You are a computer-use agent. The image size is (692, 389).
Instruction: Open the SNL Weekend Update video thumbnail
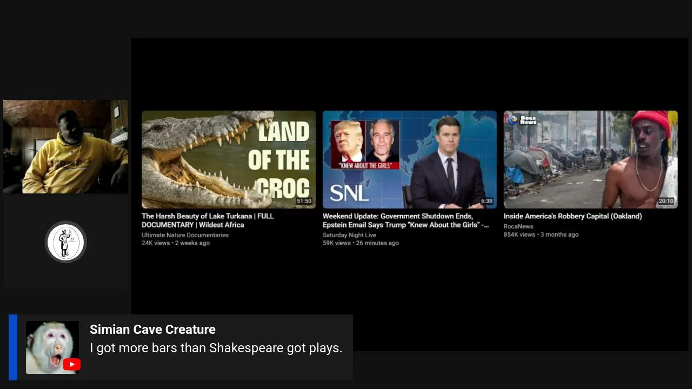coord(410,159)
